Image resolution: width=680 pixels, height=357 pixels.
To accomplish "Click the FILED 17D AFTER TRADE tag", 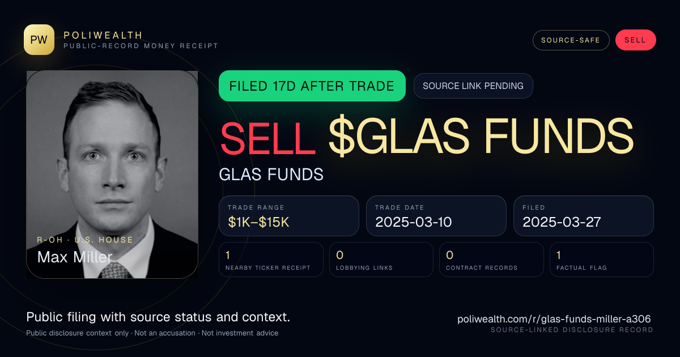I will 312,86.
